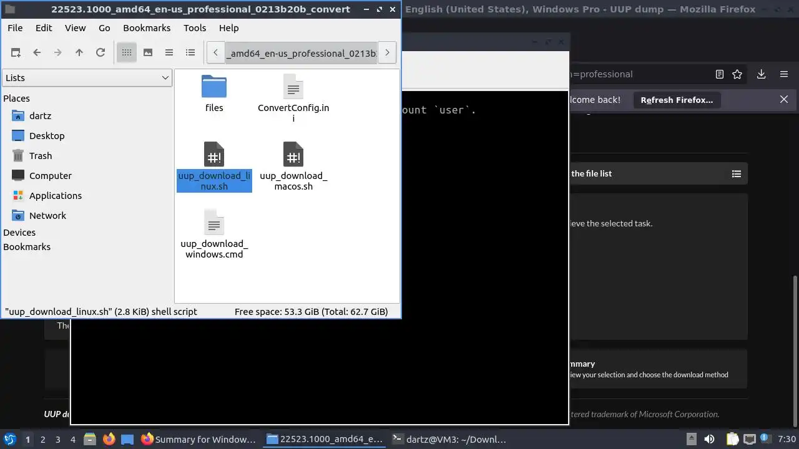Dismiss the Firefox welcome back notification
Viewport: 799px width, 449px height.
tap(784, 99)
